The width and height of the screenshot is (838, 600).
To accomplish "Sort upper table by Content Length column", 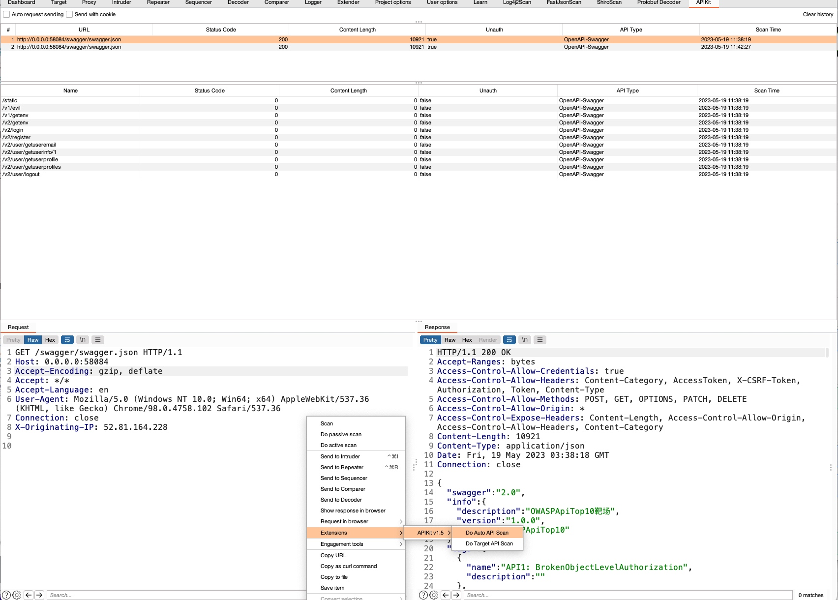I will 357,30.
